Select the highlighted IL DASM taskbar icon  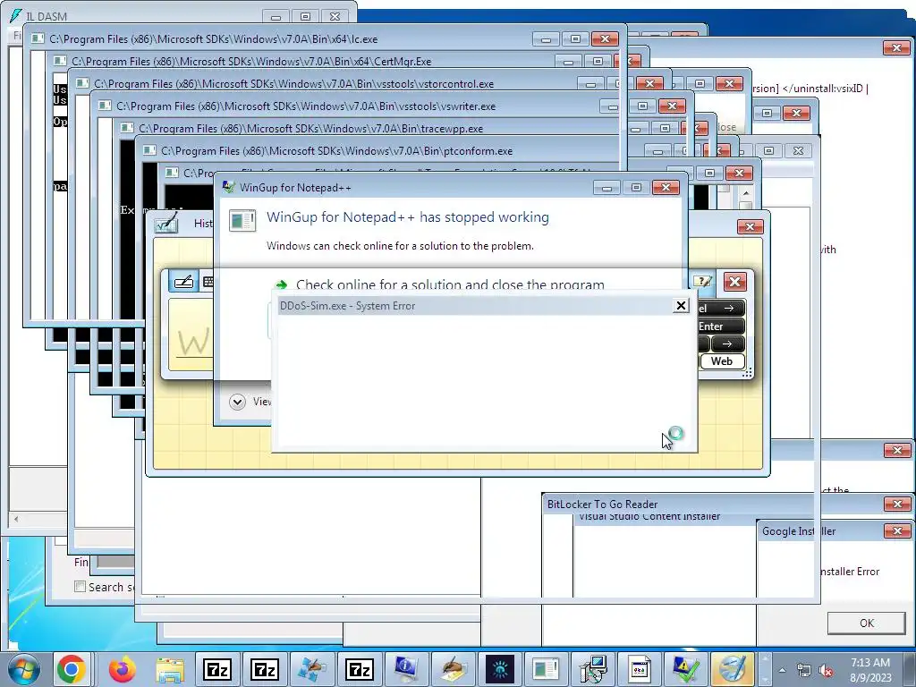[733, 669]
